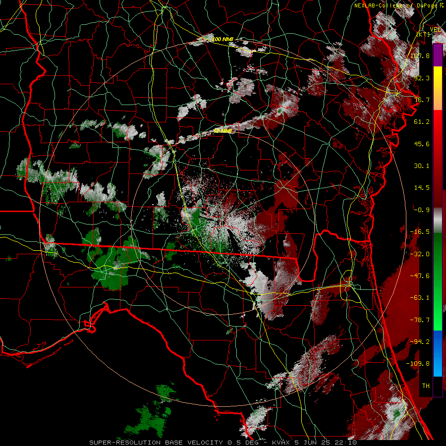Select the -94.2 velocity scale value
Viewport: 446px width, 446px height.
point(420,342)
